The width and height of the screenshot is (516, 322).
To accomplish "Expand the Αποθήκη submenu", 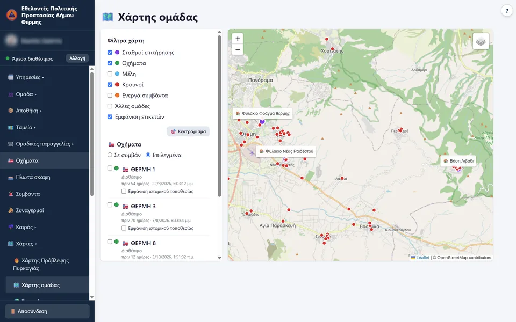I will pyautogui.click(x=41, y=111).
